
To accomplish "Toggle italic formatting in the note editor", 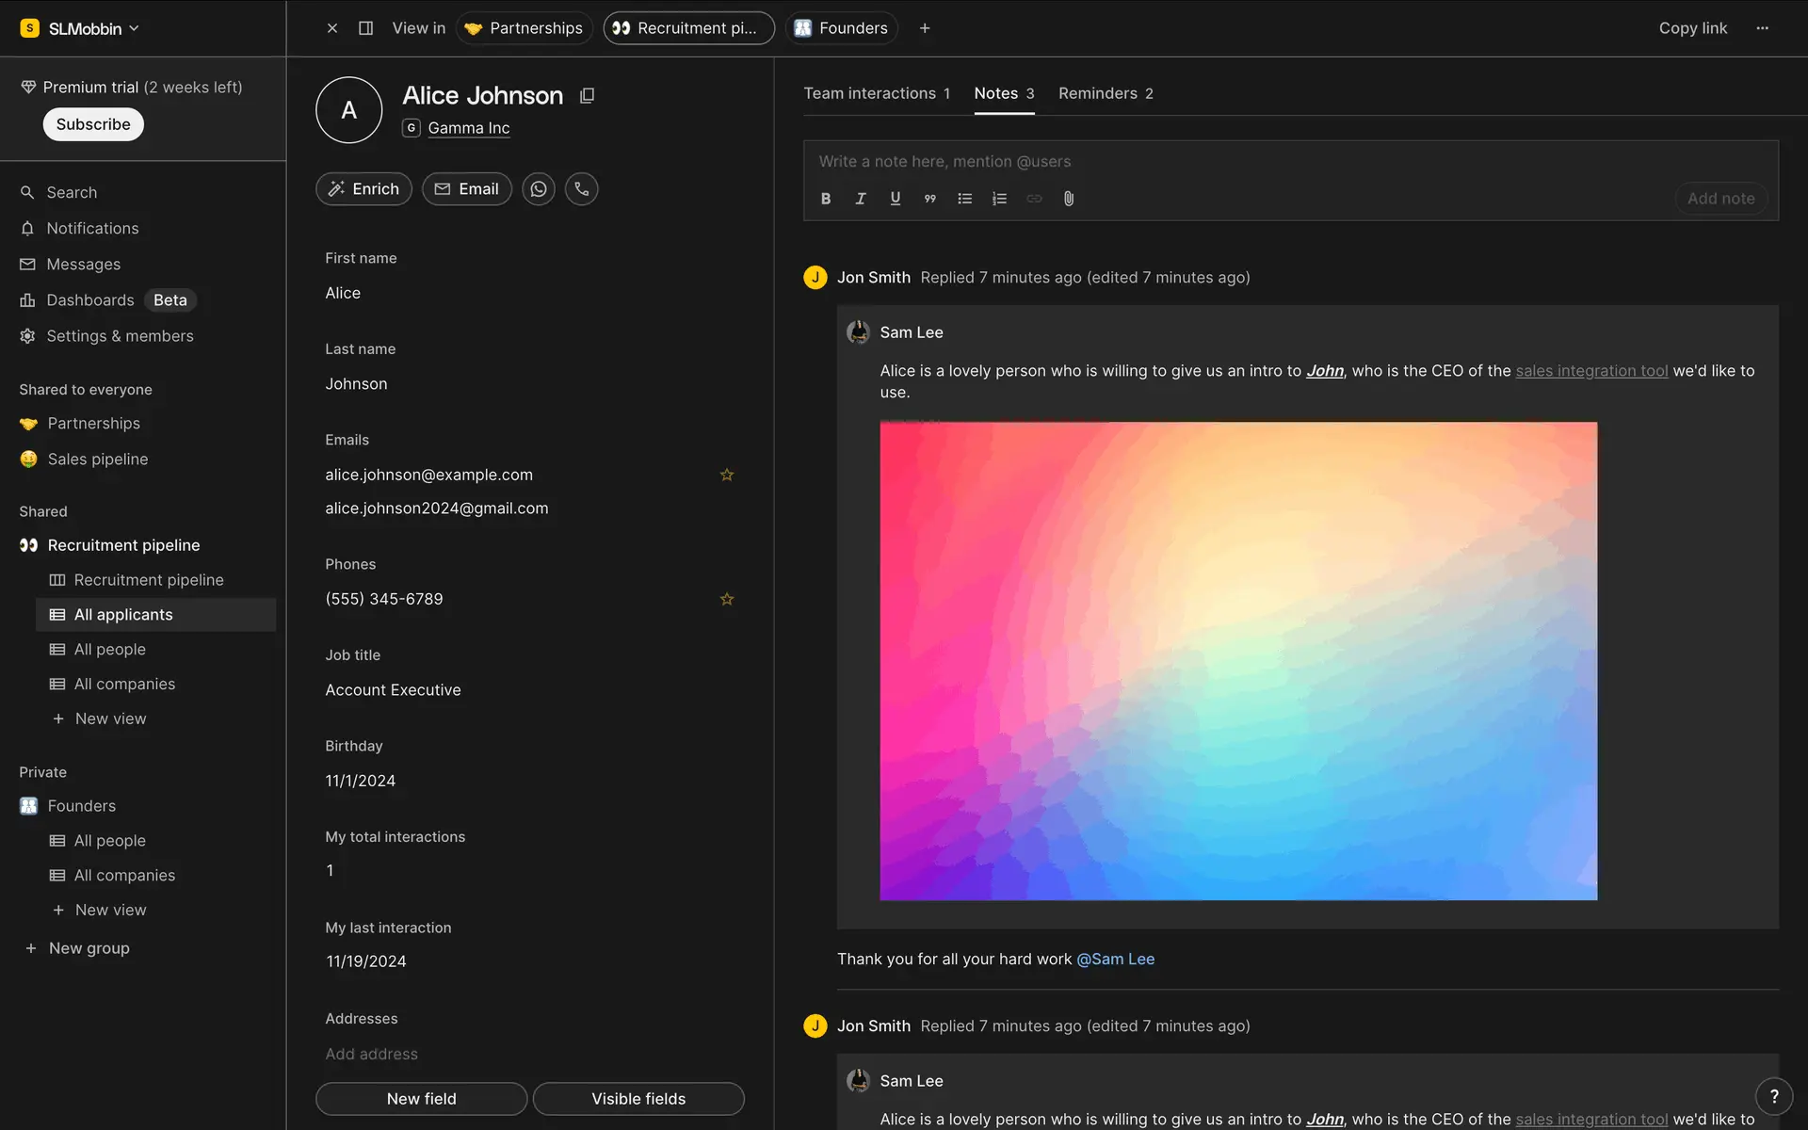I will coord(861,199).
